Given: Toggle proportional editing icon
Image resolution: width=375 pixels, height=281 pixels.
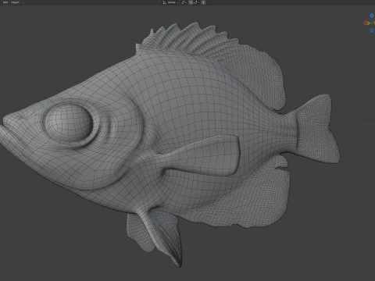Looking at the screenshot, I should (203, 2).
